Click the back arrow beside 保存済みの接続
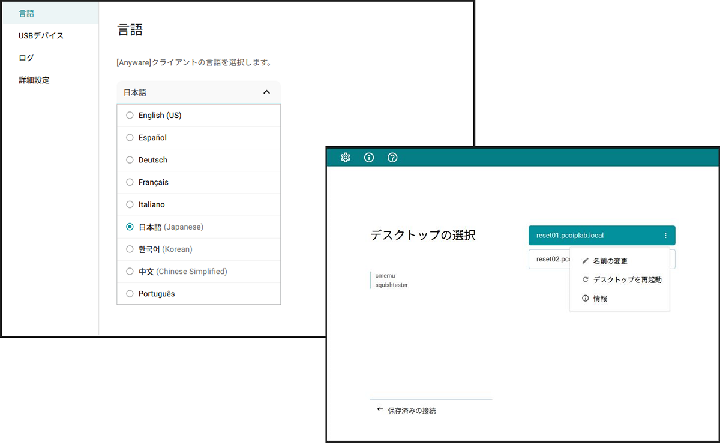This screenshot has height=443, width=720. click(379, 410)
